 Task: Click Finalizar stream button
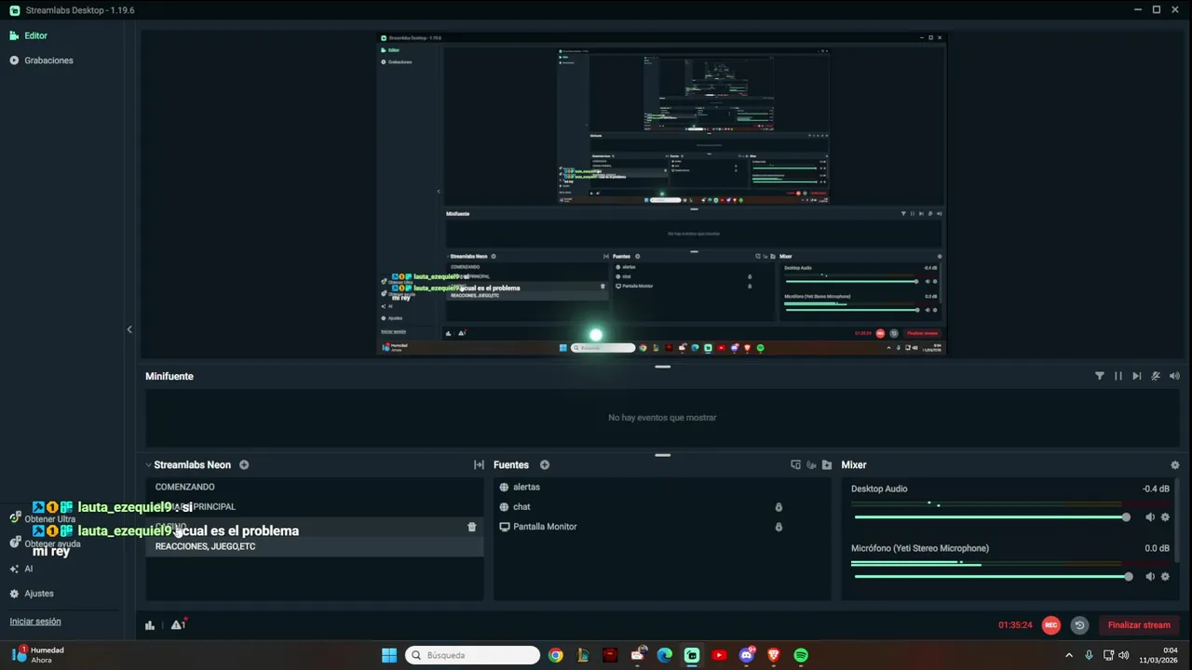1139,625
